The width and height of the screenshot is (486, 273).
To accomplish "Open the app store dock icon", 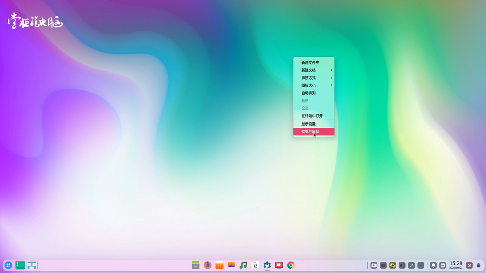I will (219, 265).
